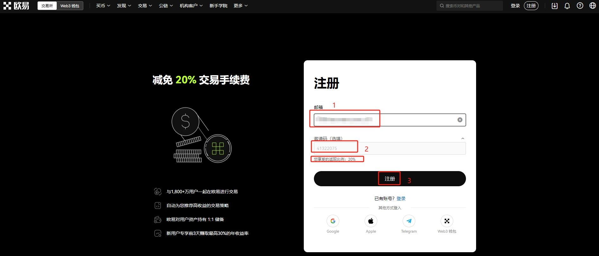Open notifications bell icon
This screenshot has height=256, width=599.
click(567, 6)
